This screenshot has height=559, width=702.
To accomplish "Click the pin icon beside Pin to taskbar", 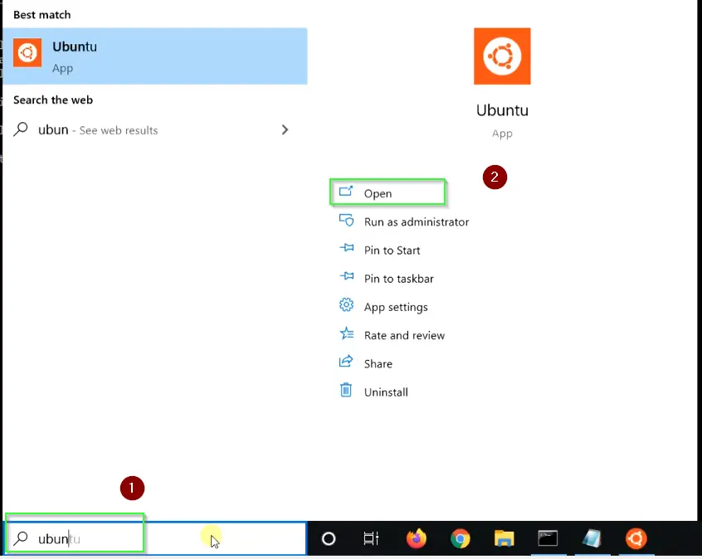I will click(x=347, y=275).
